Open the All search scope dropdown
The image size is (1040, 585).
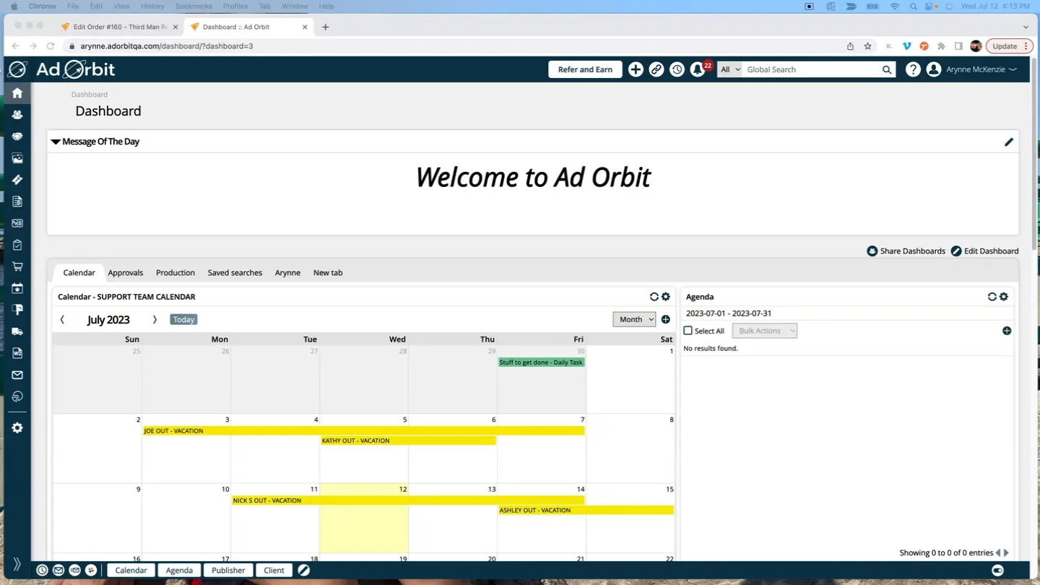pos(729,69)
